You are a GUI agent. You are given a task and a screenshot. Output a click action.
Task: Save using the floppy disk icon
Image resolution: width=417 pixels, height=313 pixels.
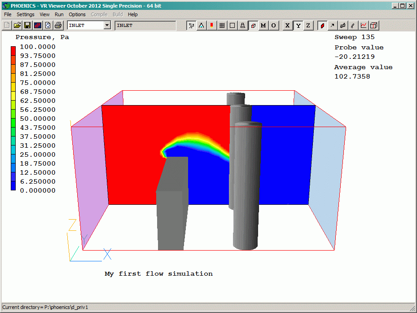(x=27, y=26)
